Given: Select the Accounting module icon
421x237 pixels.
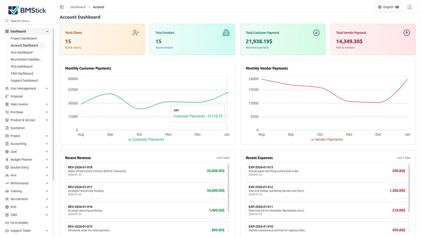Looking at the screenshot, I should (x=7, y=144).
